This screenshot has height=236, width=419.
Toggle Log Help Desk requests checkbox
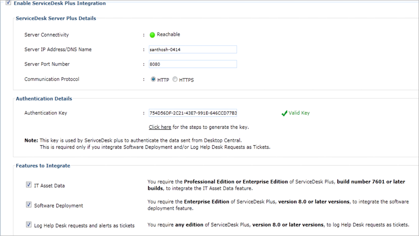coord(28,224)
